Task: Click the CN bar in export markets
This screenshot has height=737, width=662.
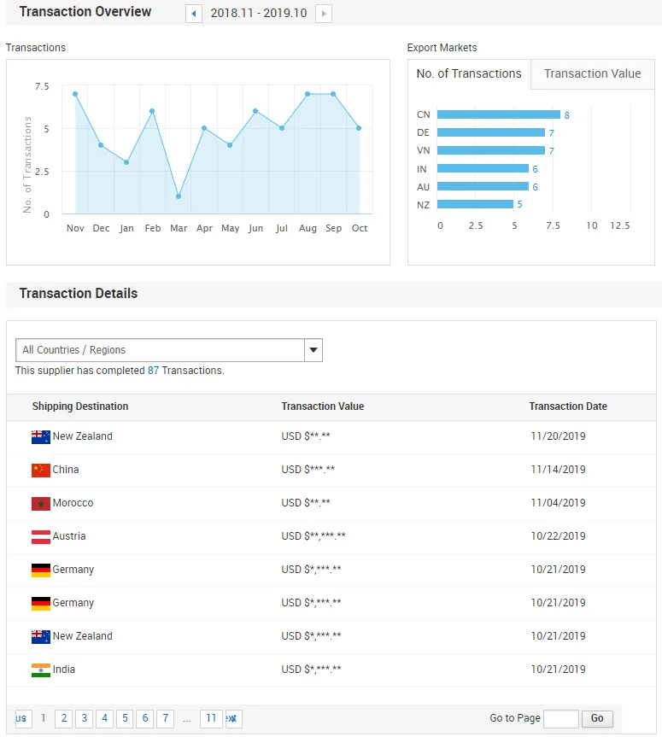Action: tap(498, 114)
